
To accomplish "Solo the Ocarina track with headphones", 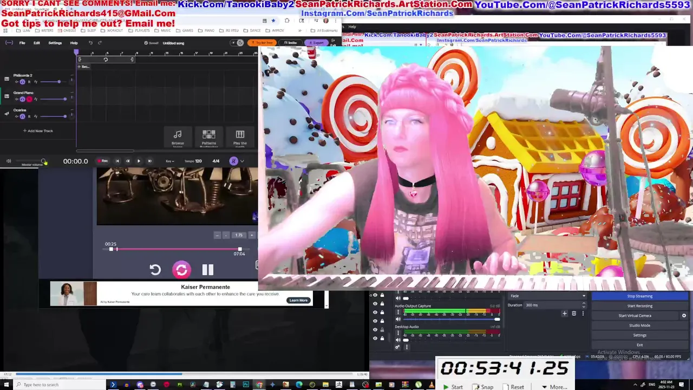I will point(23,116).
